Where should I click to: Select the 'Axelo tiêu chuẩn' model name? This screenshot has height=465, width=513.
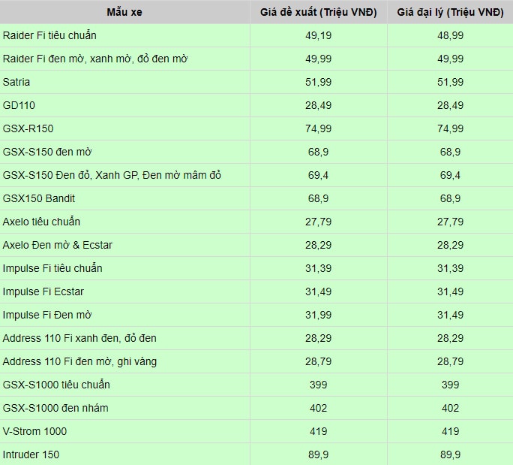[x=41, y=222]
